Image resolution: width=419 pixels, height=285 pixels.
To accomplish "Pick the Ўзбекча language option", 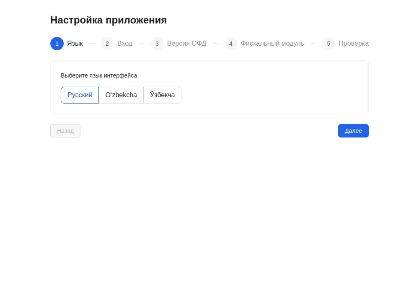I will (162, 95).
